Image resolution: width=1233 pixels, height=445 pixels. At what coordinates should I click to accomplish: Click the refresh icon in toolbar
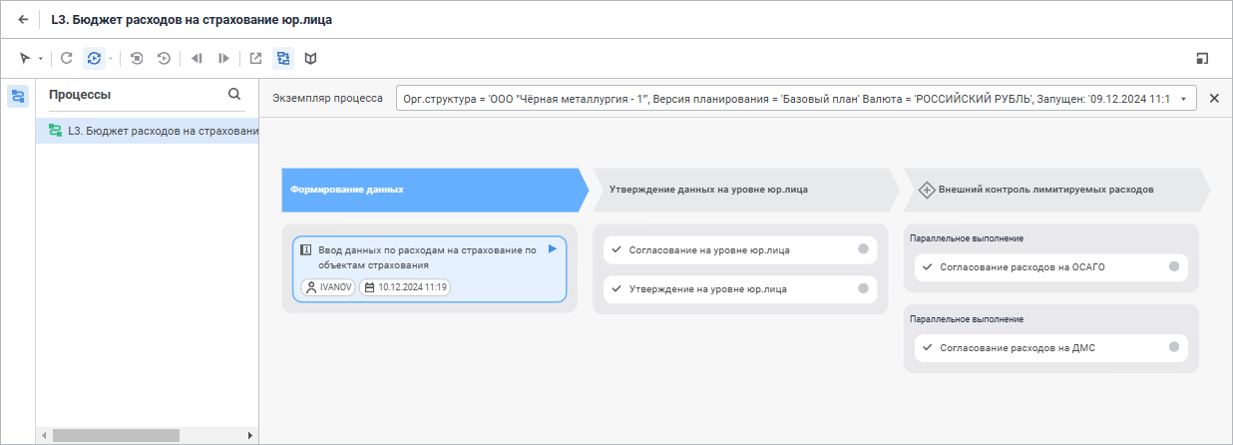[67, 59]
